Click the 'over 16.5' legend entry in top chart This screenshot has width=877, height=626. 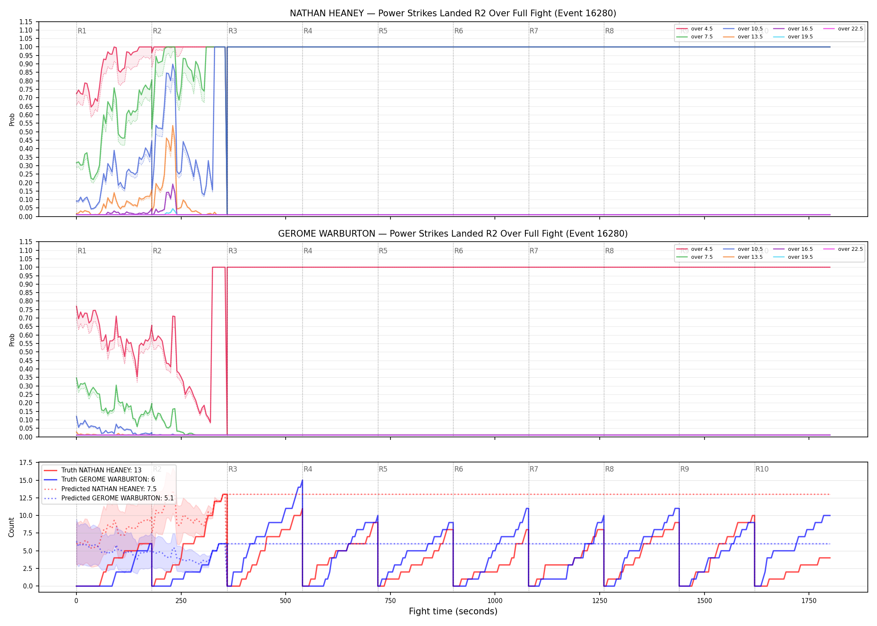(x=793, y=29)
